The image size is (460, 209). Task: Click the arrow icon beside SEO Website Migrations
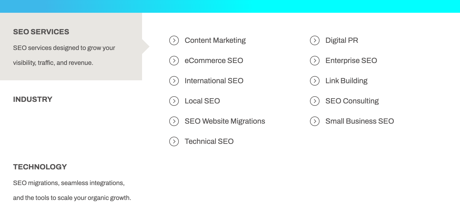[x=174, y=121]
